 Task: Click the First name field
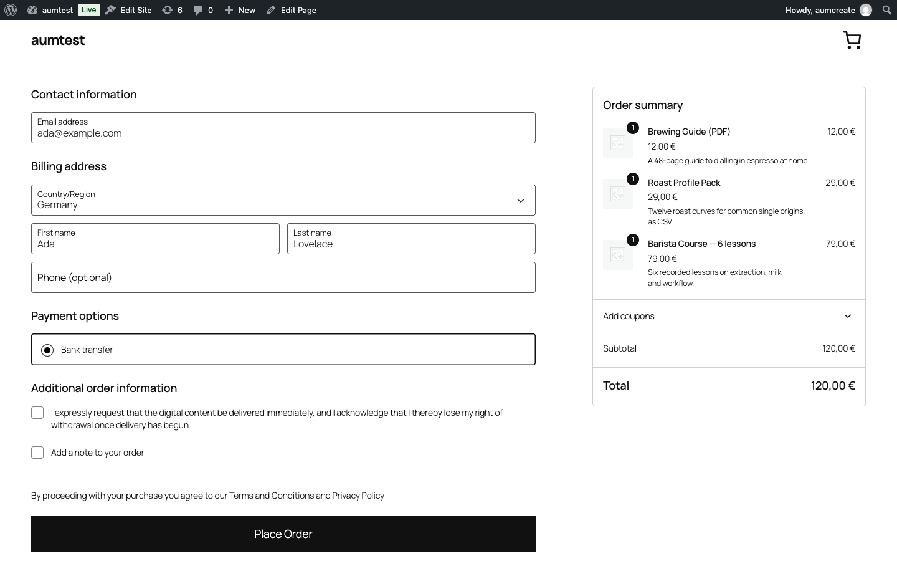(155, 239)
